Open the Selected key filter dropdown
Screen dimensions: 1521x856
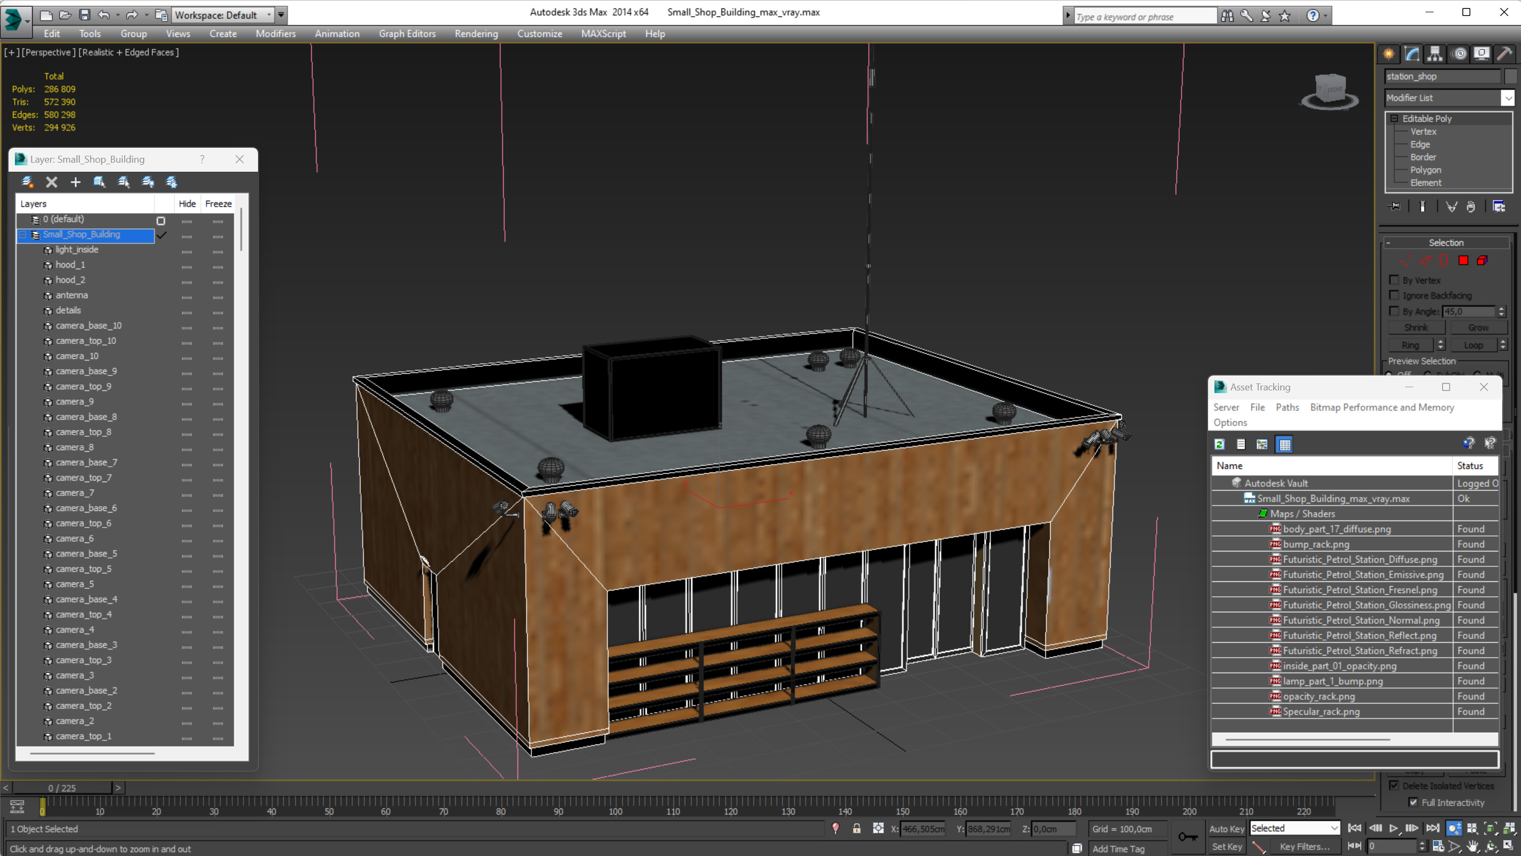click(x=1333, y=828)
